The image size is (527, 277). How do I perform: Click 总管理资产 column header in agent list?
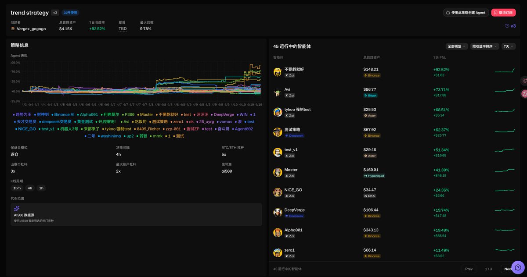(x=372, y=57)
